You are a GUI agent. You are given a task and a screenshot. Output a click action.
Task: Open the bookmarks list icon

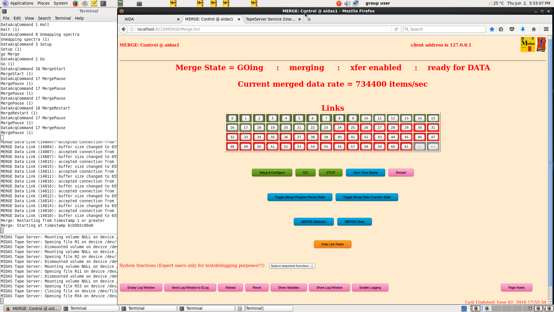pos(501,29)
